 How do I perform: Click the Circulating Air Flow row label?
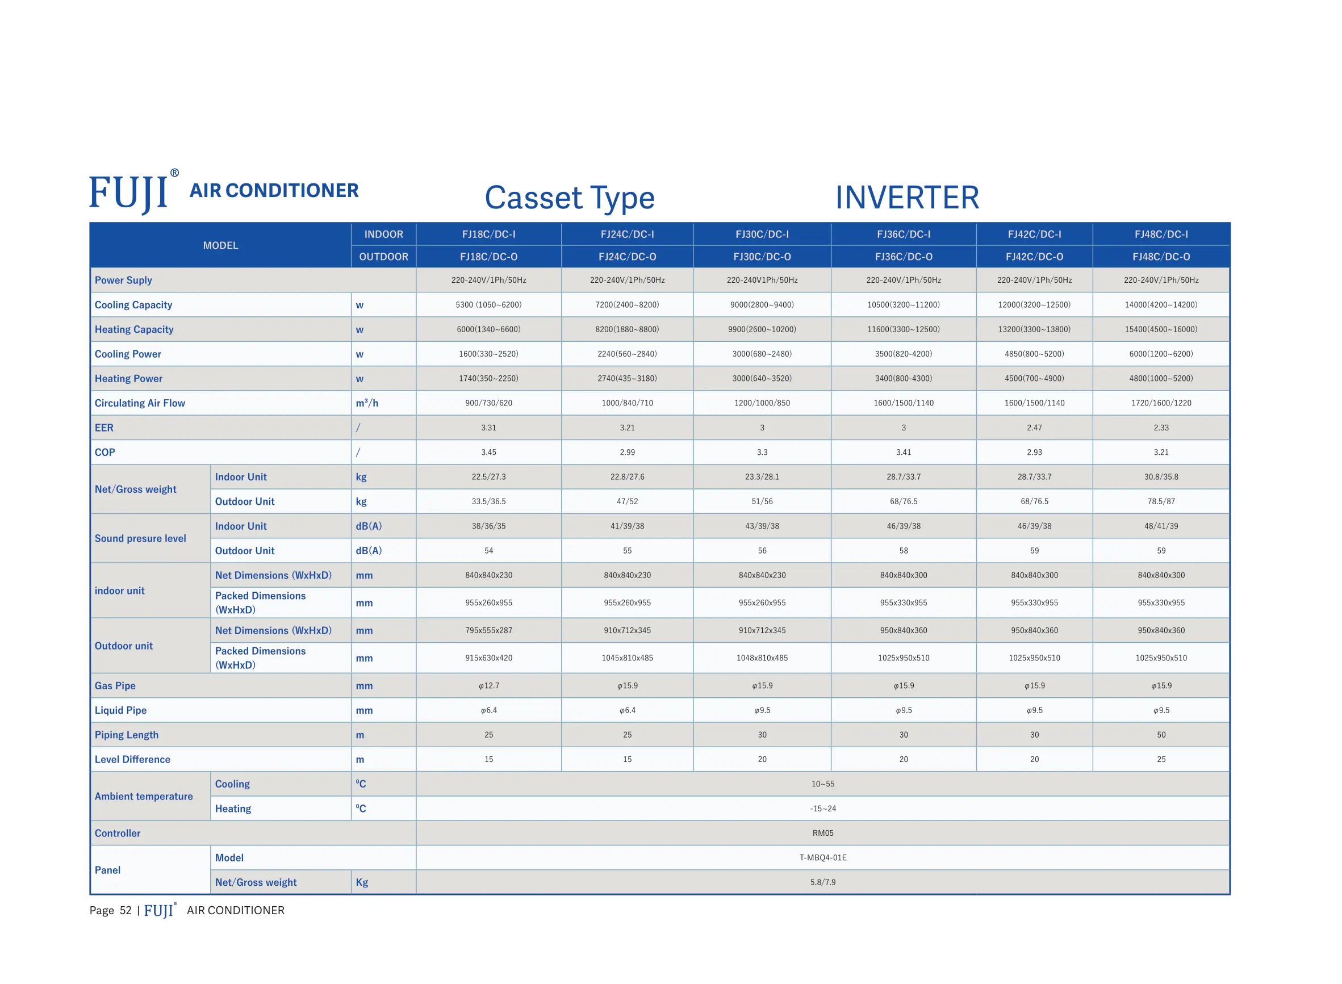[140, 403]
